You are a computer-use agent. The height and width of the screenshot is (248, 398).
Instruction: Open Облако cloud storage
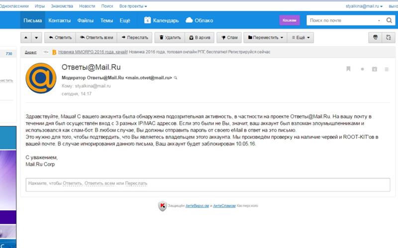[x=203, y=20]
